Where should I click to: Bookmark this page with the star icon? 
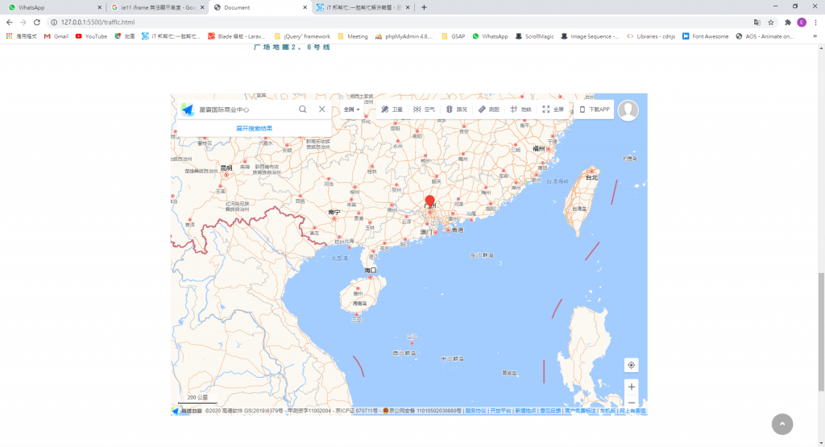(x=771, y=22)
